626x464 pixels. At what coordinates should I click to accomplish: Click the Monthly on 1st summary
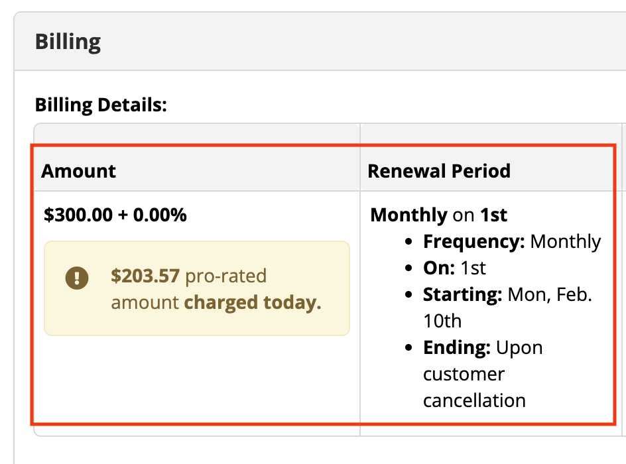(438, 215)
